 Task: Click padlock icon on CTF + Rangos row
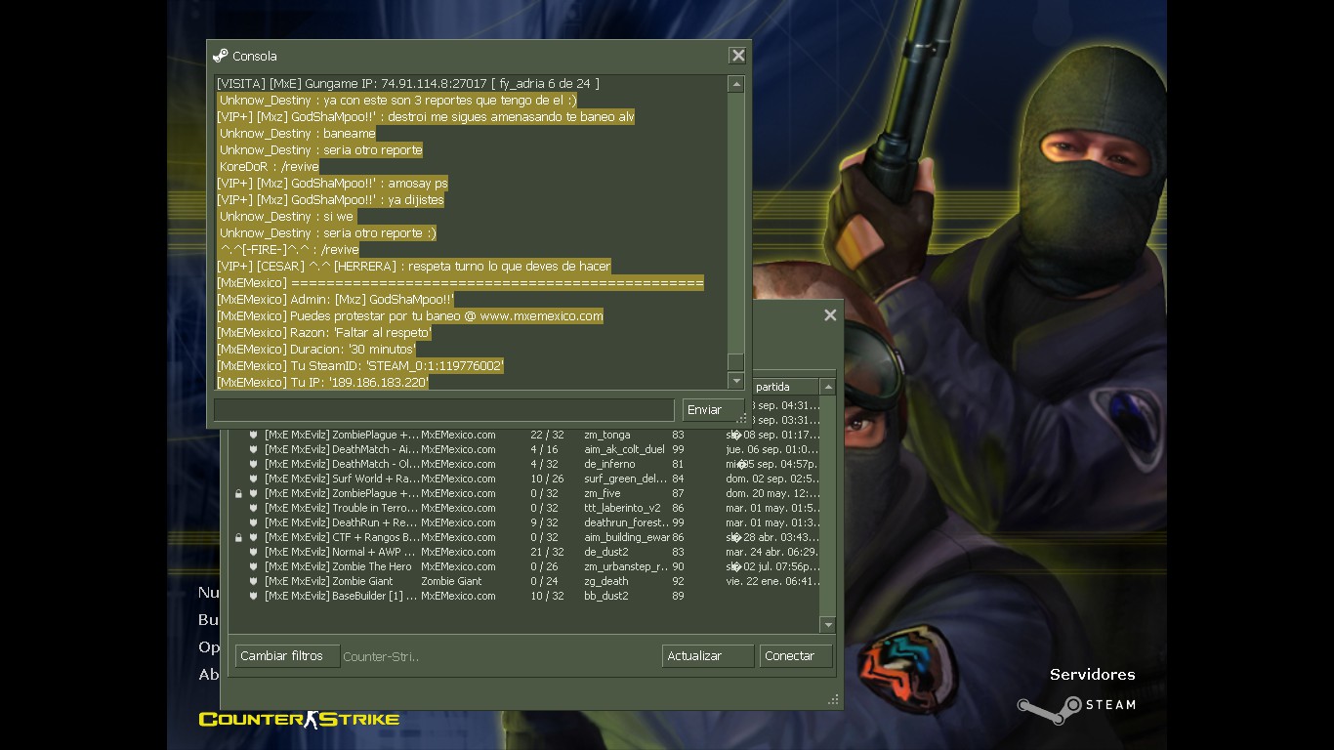click(238, 538)
